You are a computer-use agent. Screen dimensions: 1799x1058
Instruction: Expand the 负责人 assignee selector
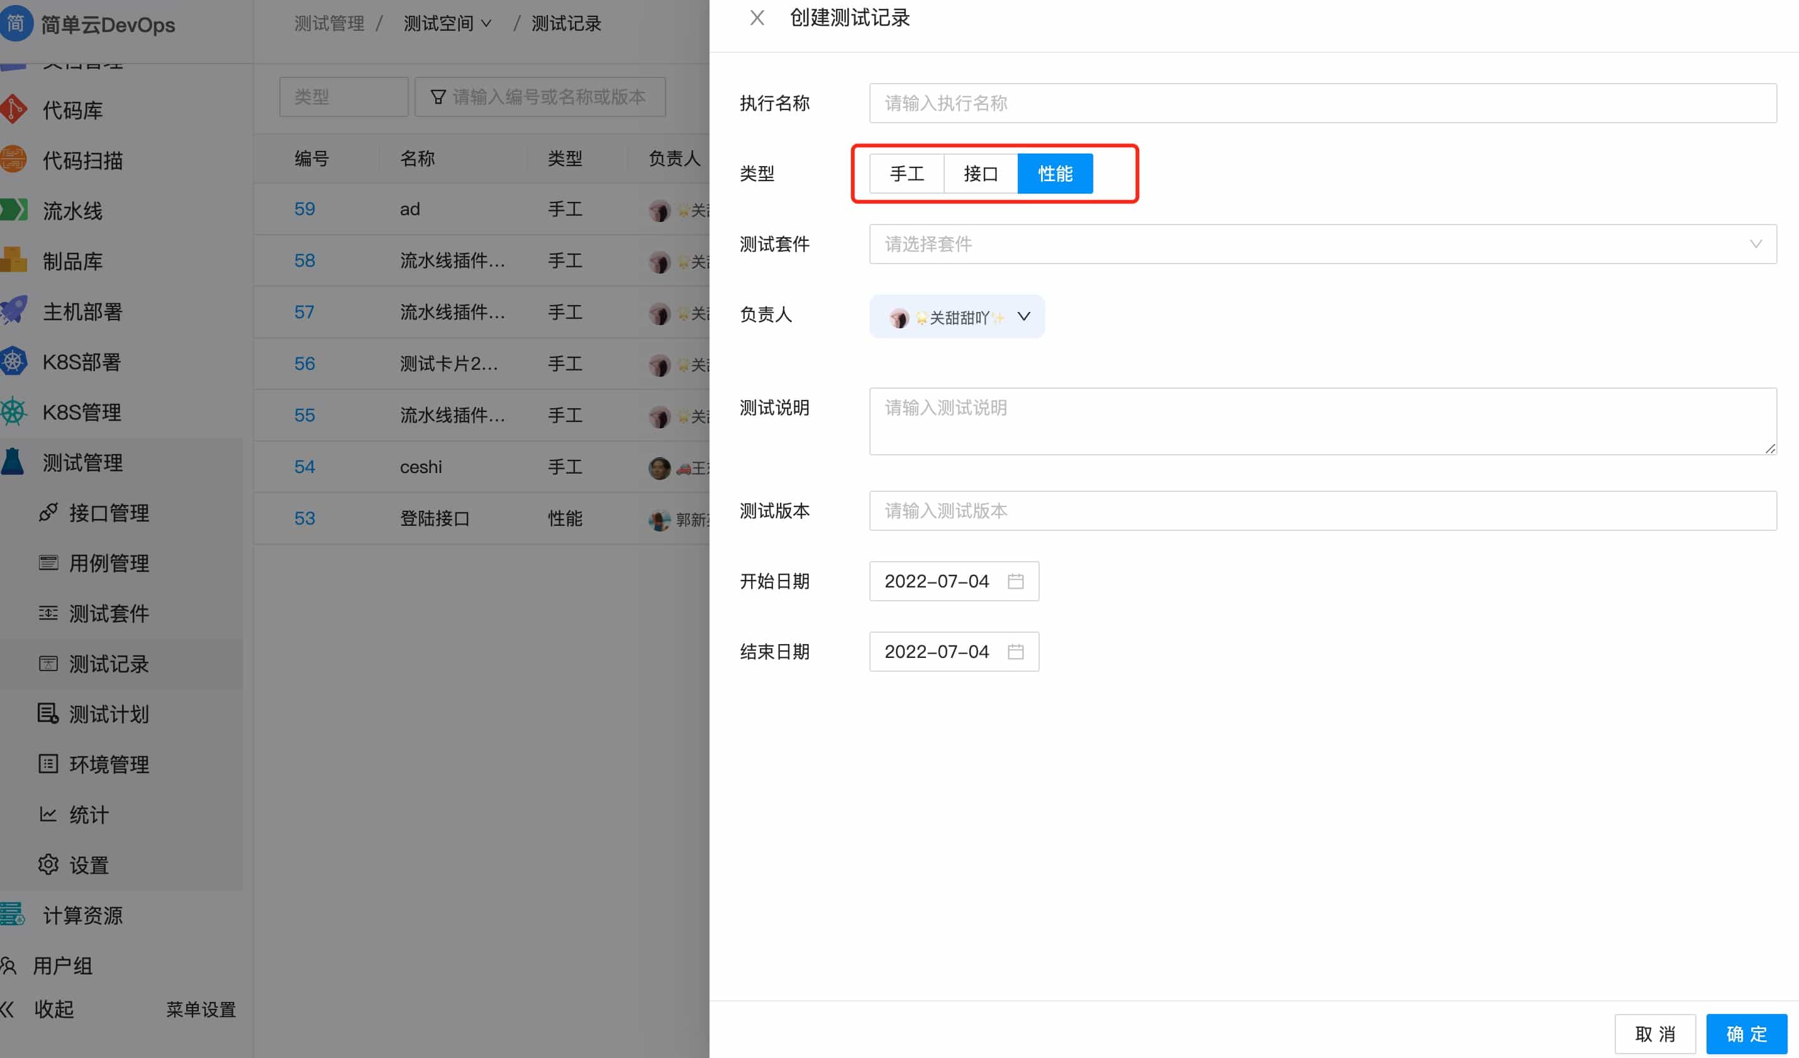pyautogui.click(x=957, y=316)
